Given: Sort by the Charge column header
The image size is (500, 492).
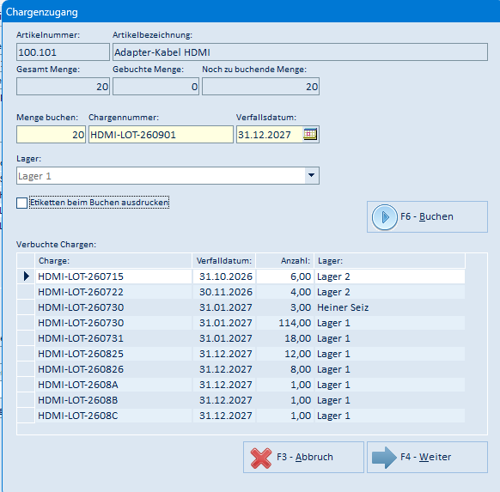Looking at the screenshot, I should pyautogui.click(x=113, y=261).
